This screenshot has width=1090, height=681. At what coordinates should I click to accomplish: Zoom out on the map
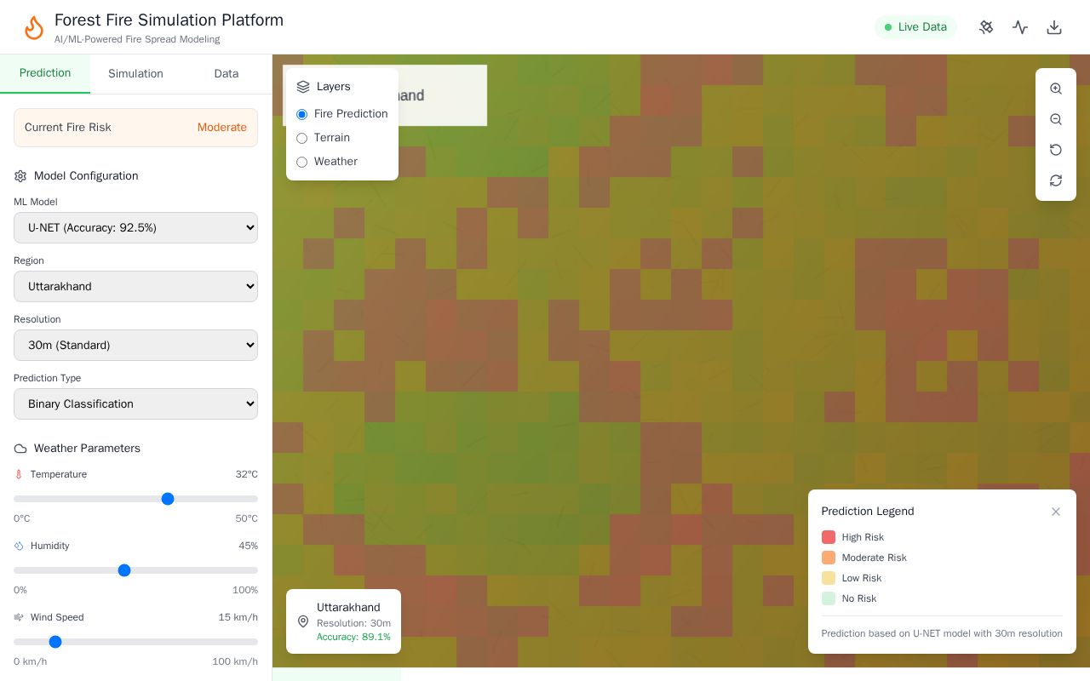[1056, 119]
